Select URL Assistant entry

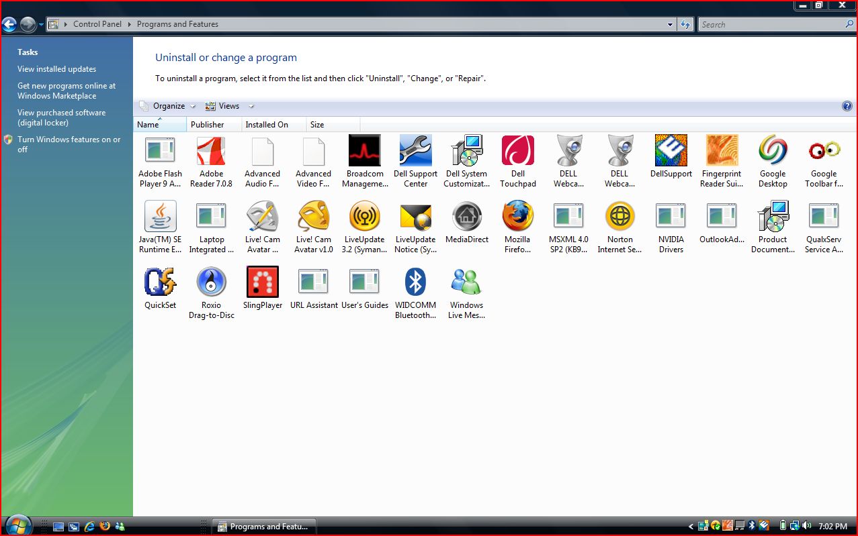point(313,288)
